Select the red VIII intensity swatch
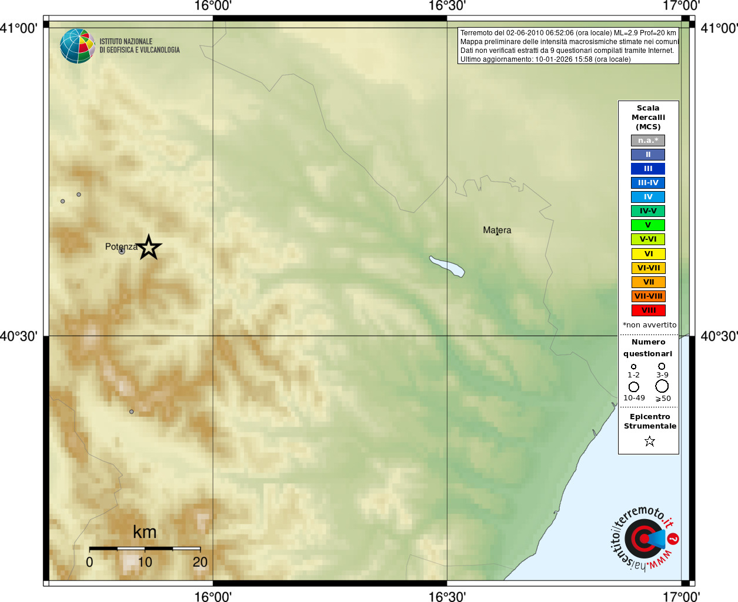The image size is (738, 602). click(x=648, y=310)
